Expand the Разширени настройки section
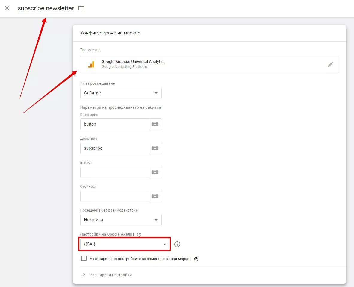Viewport: 354px width, 287px height. 107,275
